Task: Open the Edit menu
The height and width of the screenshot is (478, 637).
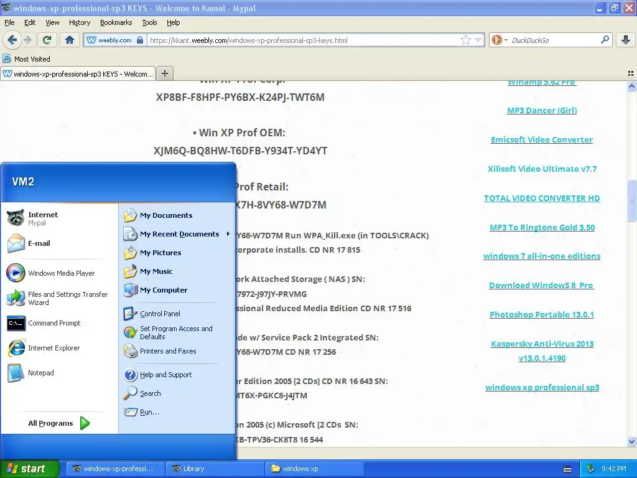Action: (30, 22)
